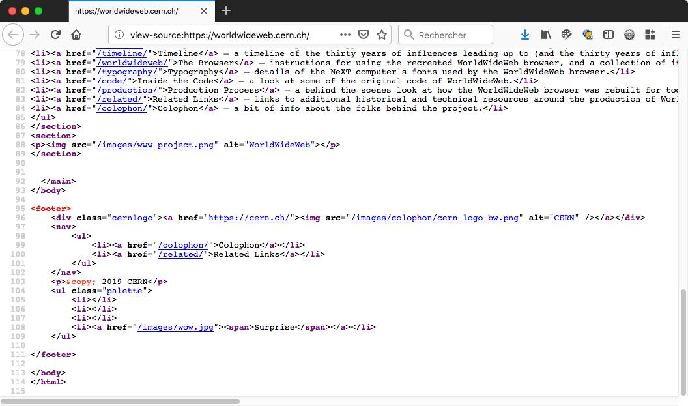The height and width of the screenshot is (406, 688).
Task: Click the vertical scrollbar thumb
Action: pyautogui.click(x=683, y=342)
